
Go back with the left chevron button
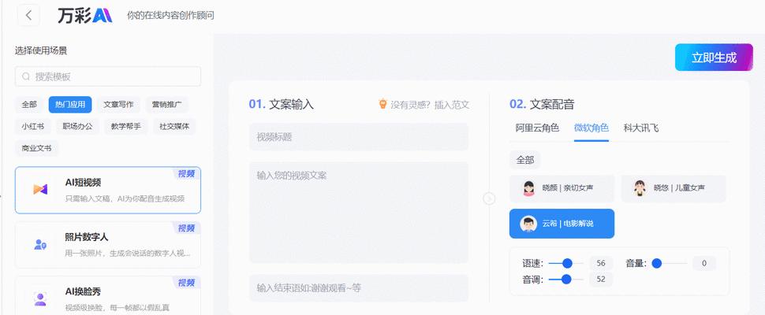pyautogui.click(x=28, y=15)
